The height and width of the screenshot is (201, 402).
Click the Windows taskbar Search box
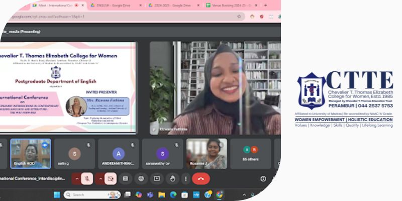[x=92, y=195]
